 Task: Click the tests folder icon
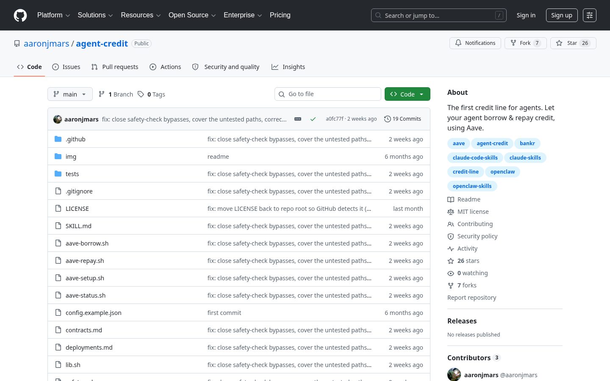coord(58,174)
